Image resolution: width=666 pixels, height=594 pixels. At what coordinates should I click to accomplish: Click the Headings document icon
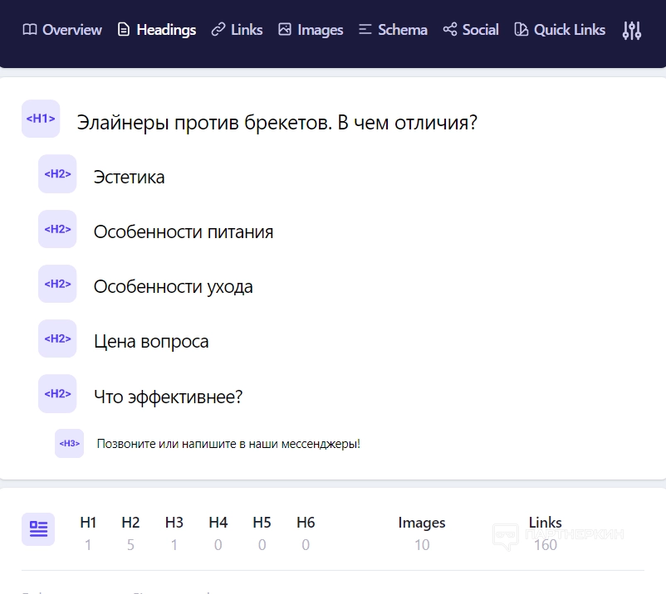(124, 30)
